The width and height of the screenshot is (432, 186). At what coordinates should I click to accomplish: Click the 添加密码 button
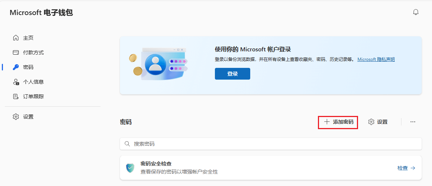pyautogui.click(x=338, y=122)
